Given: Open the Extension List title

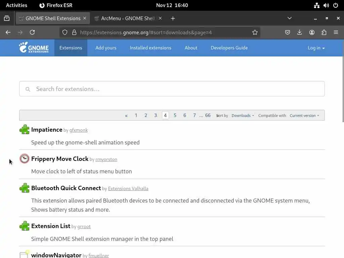Looking at the screenshot, I should (x=51, y=226).
